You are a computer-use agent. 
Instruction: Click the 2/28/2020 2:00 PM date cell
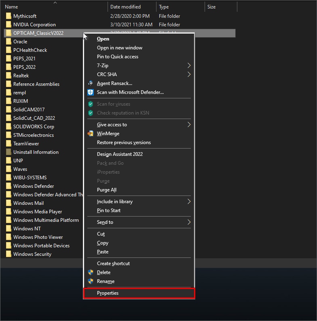[130, 16]
